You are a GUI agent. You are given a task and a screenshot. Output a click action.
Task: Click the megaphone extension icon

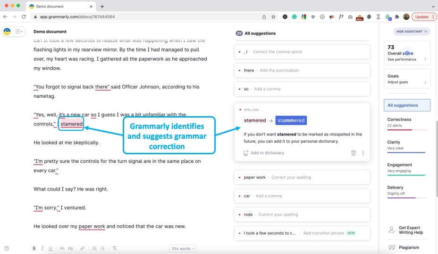332,17
